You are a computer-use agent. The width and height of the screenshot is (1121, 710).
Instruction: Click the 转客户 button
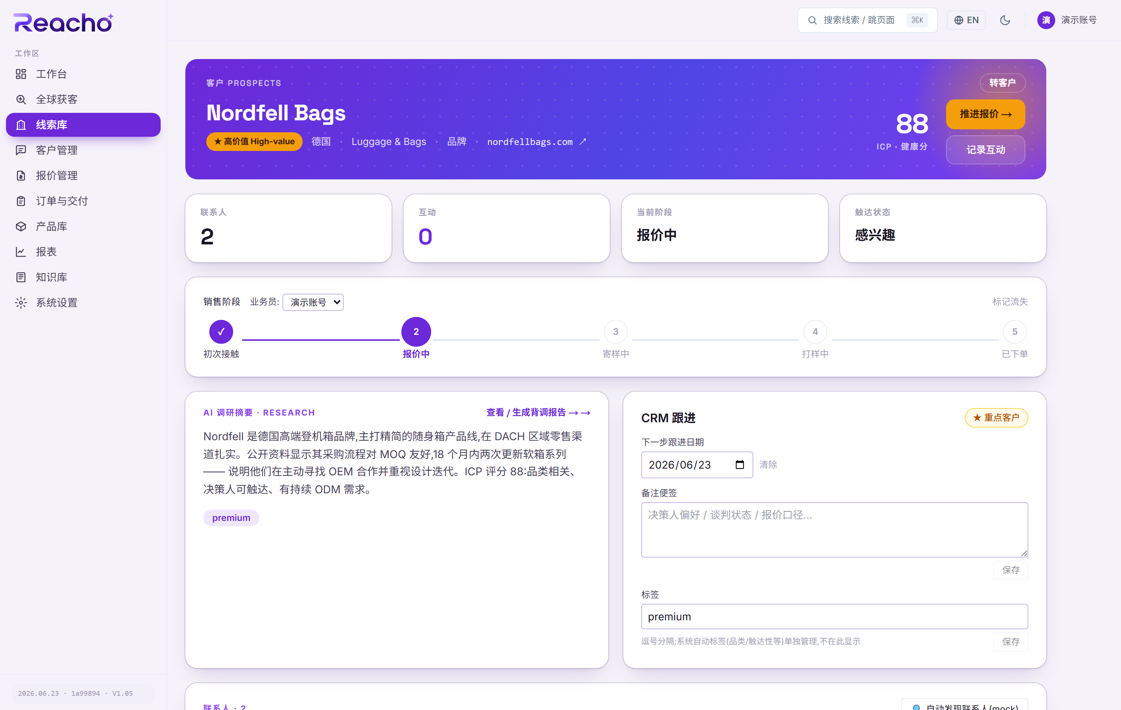tap(1002, 83)
